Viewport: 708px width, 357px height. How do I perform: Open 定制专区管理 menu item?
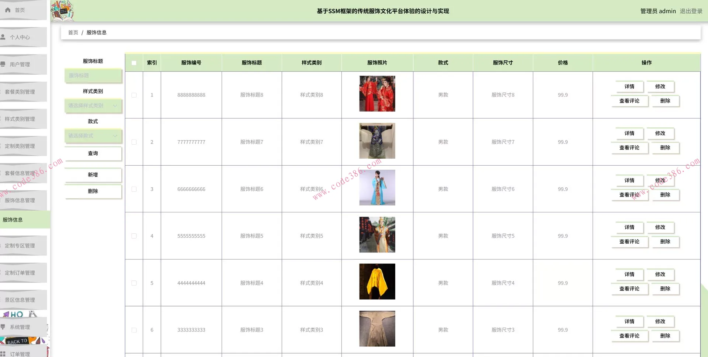23,245
